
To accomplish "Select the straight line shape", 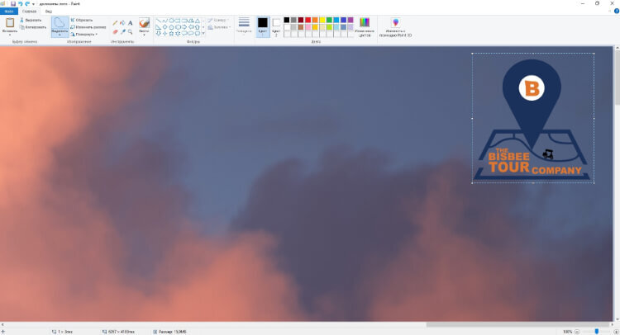I will (159, 21).
